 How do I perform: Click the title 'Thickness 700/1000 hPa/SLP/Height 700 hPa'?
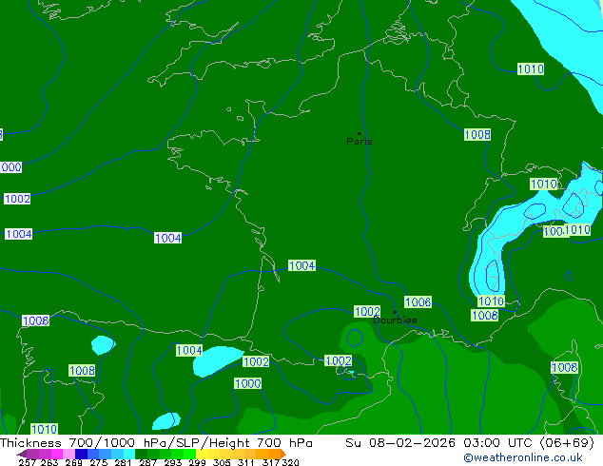point(156,443)
